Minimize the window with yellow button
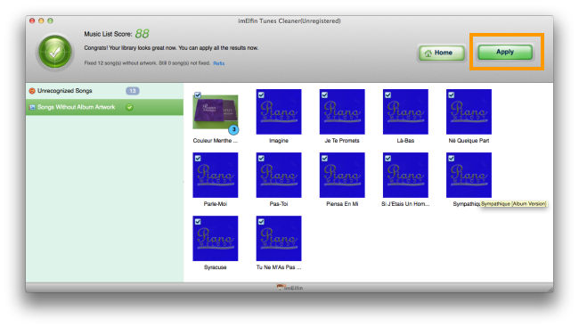 (41, 21)
